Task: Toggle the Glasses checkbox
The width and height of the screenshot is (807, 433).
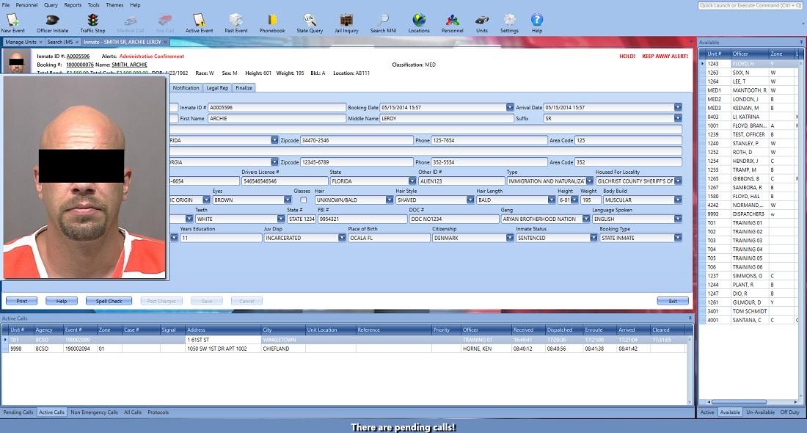Action: pyautogui.click(x=304, y=200)
